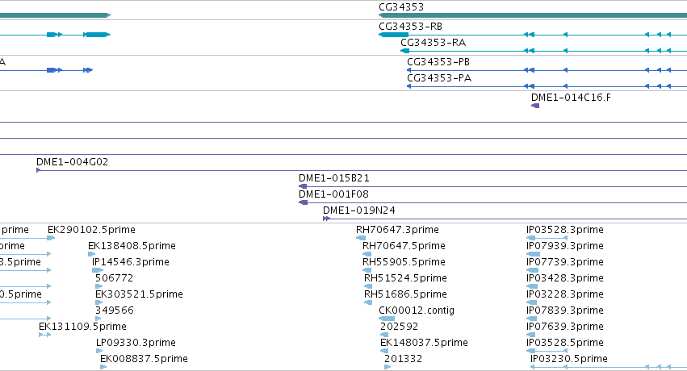Select the DME1-001F08 clone end arrow
The height and width of the screenshot is (371, 687).
[x=303, y=202]
